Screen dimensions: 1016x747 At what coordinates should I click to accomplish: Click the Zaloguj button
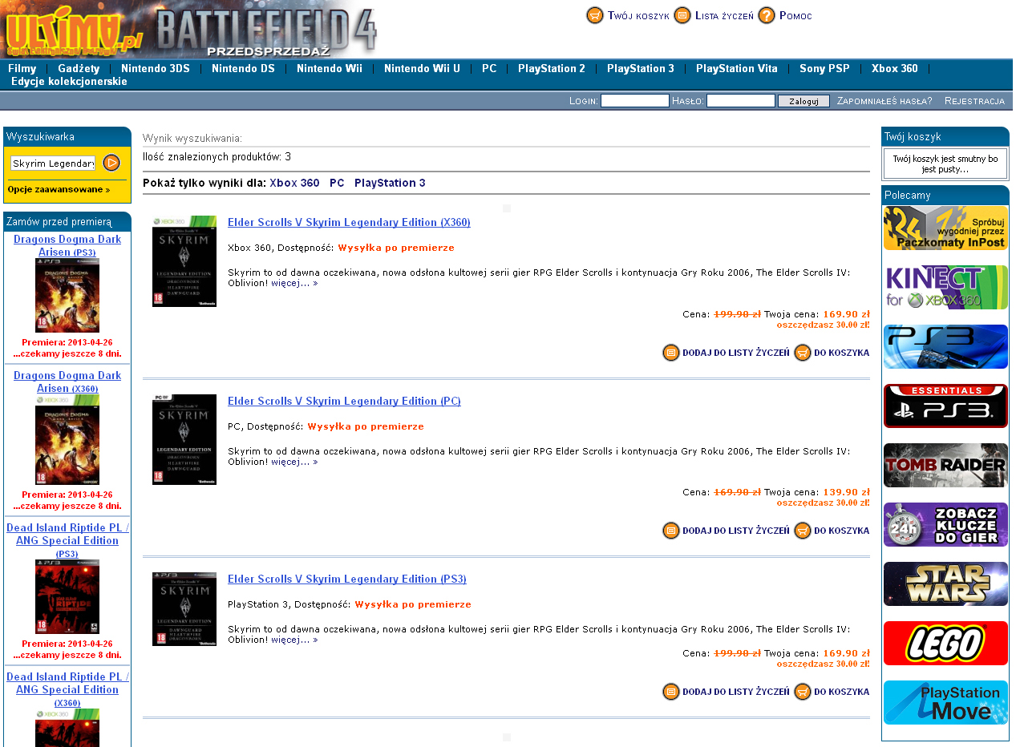(x=803, y=101)
